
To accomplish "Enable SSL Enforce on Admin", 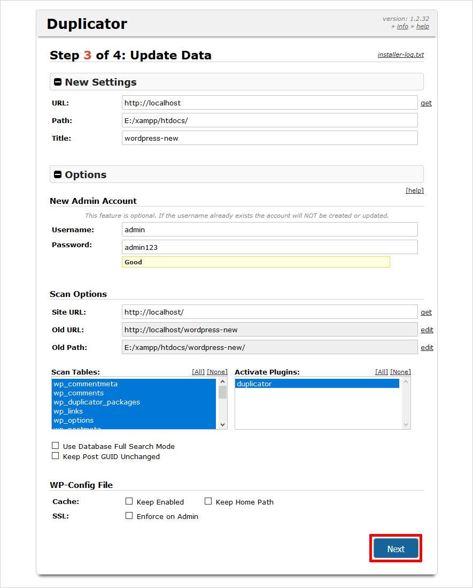I will 129,516.
